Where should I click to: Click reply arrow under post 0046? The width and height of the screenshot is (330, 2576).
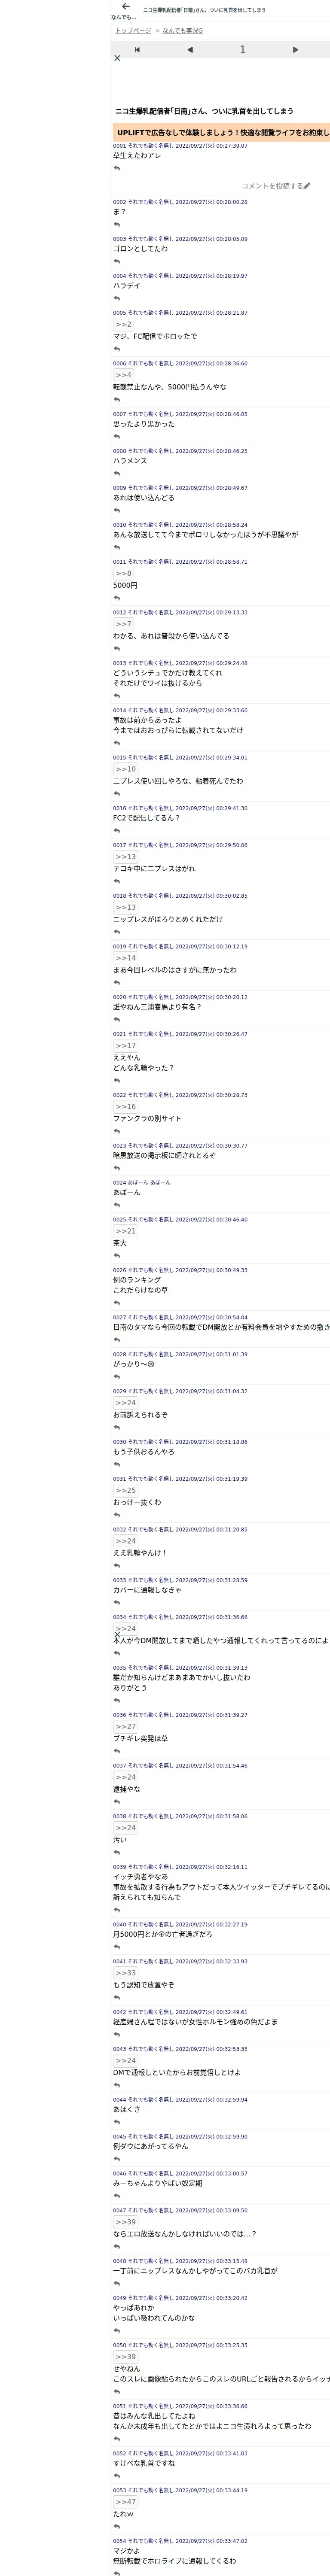click(x=117, y=2196)
